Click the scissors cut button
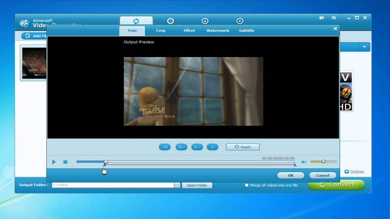This screenshot has height=219, width=390. pyautogui.click(x=212, y=147)
